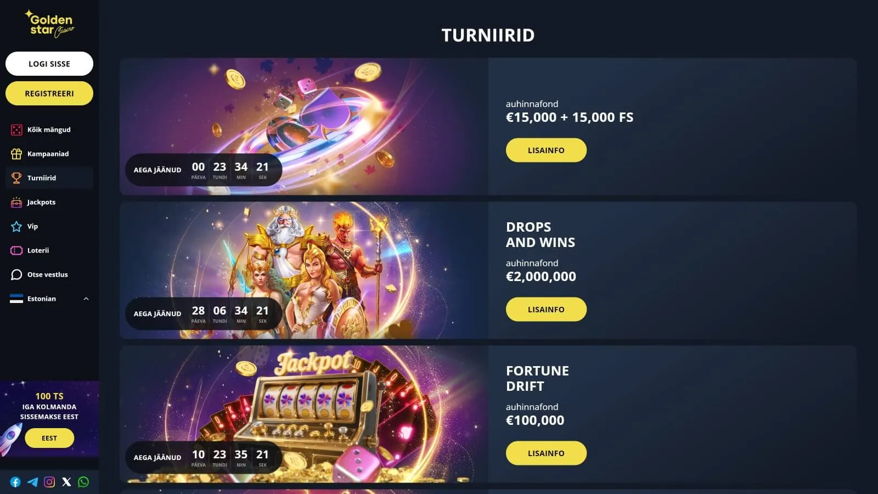Screen dimensions: 878x494
Task: Click the star icon beside Vip
Action: coord(16,226)
